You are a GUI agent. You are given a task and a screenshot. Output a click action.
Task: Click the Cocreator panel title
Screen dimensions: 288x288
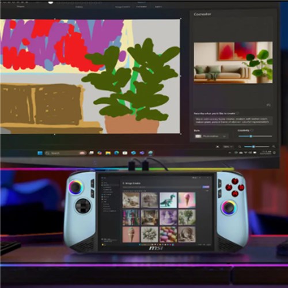click(x=202, y=14)
